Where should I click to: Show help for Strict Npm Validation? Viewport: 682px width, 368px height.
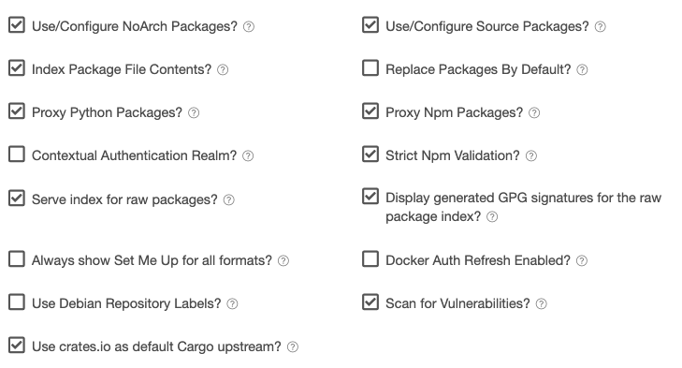[531, 156]
